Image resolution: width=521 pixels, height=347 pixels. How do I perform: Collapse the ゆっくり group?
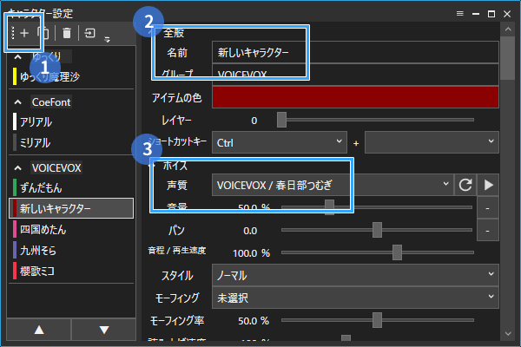[18, 57]
